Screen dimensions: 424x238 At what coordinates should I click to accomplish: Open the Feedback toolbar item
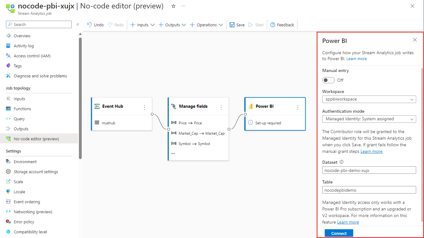pyautogui.click(x=282, y=24)
